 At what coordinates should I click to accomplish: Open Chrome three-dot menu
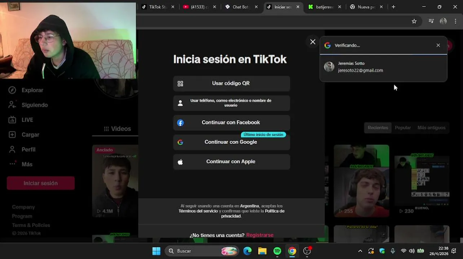tap(455, 21)
